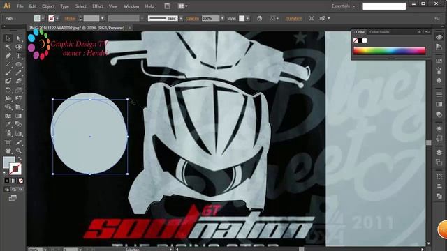Open the File menu
447x251 pixels.
pyautogui.click(x=20, y=6)
